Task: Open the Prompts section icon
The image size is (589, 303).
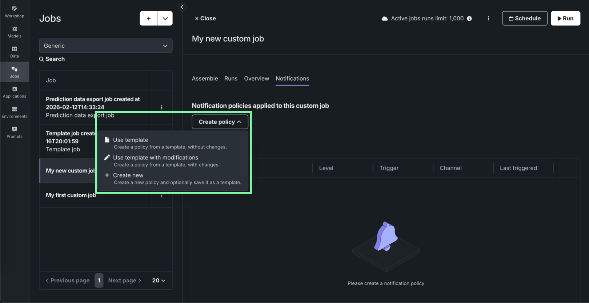Action: pos(15,132)
